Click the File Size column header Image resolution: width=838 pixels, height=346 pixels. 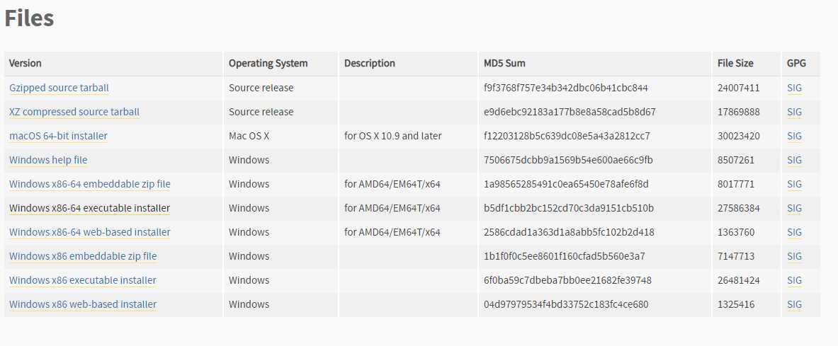tap(735, 63)
